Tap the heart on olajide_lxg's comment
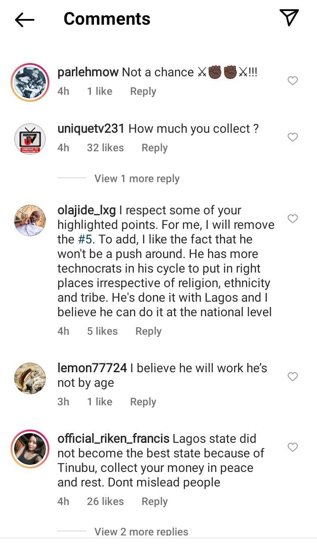 [293, 219]
